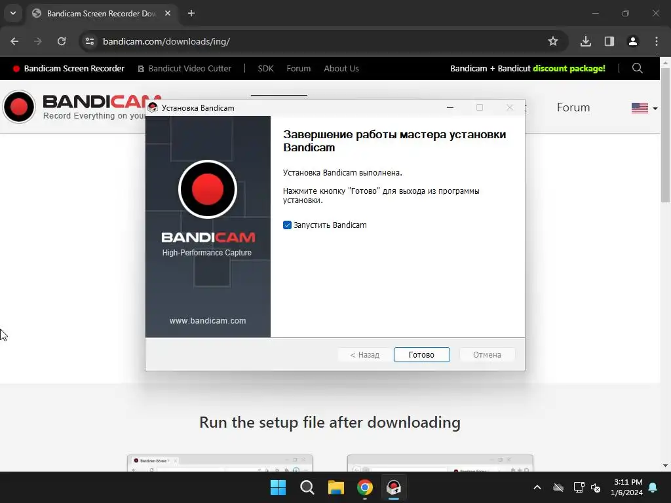Click the first setup instruction thumbnail
The height and width of the screenshot is (503, 671).
[220, 463]
